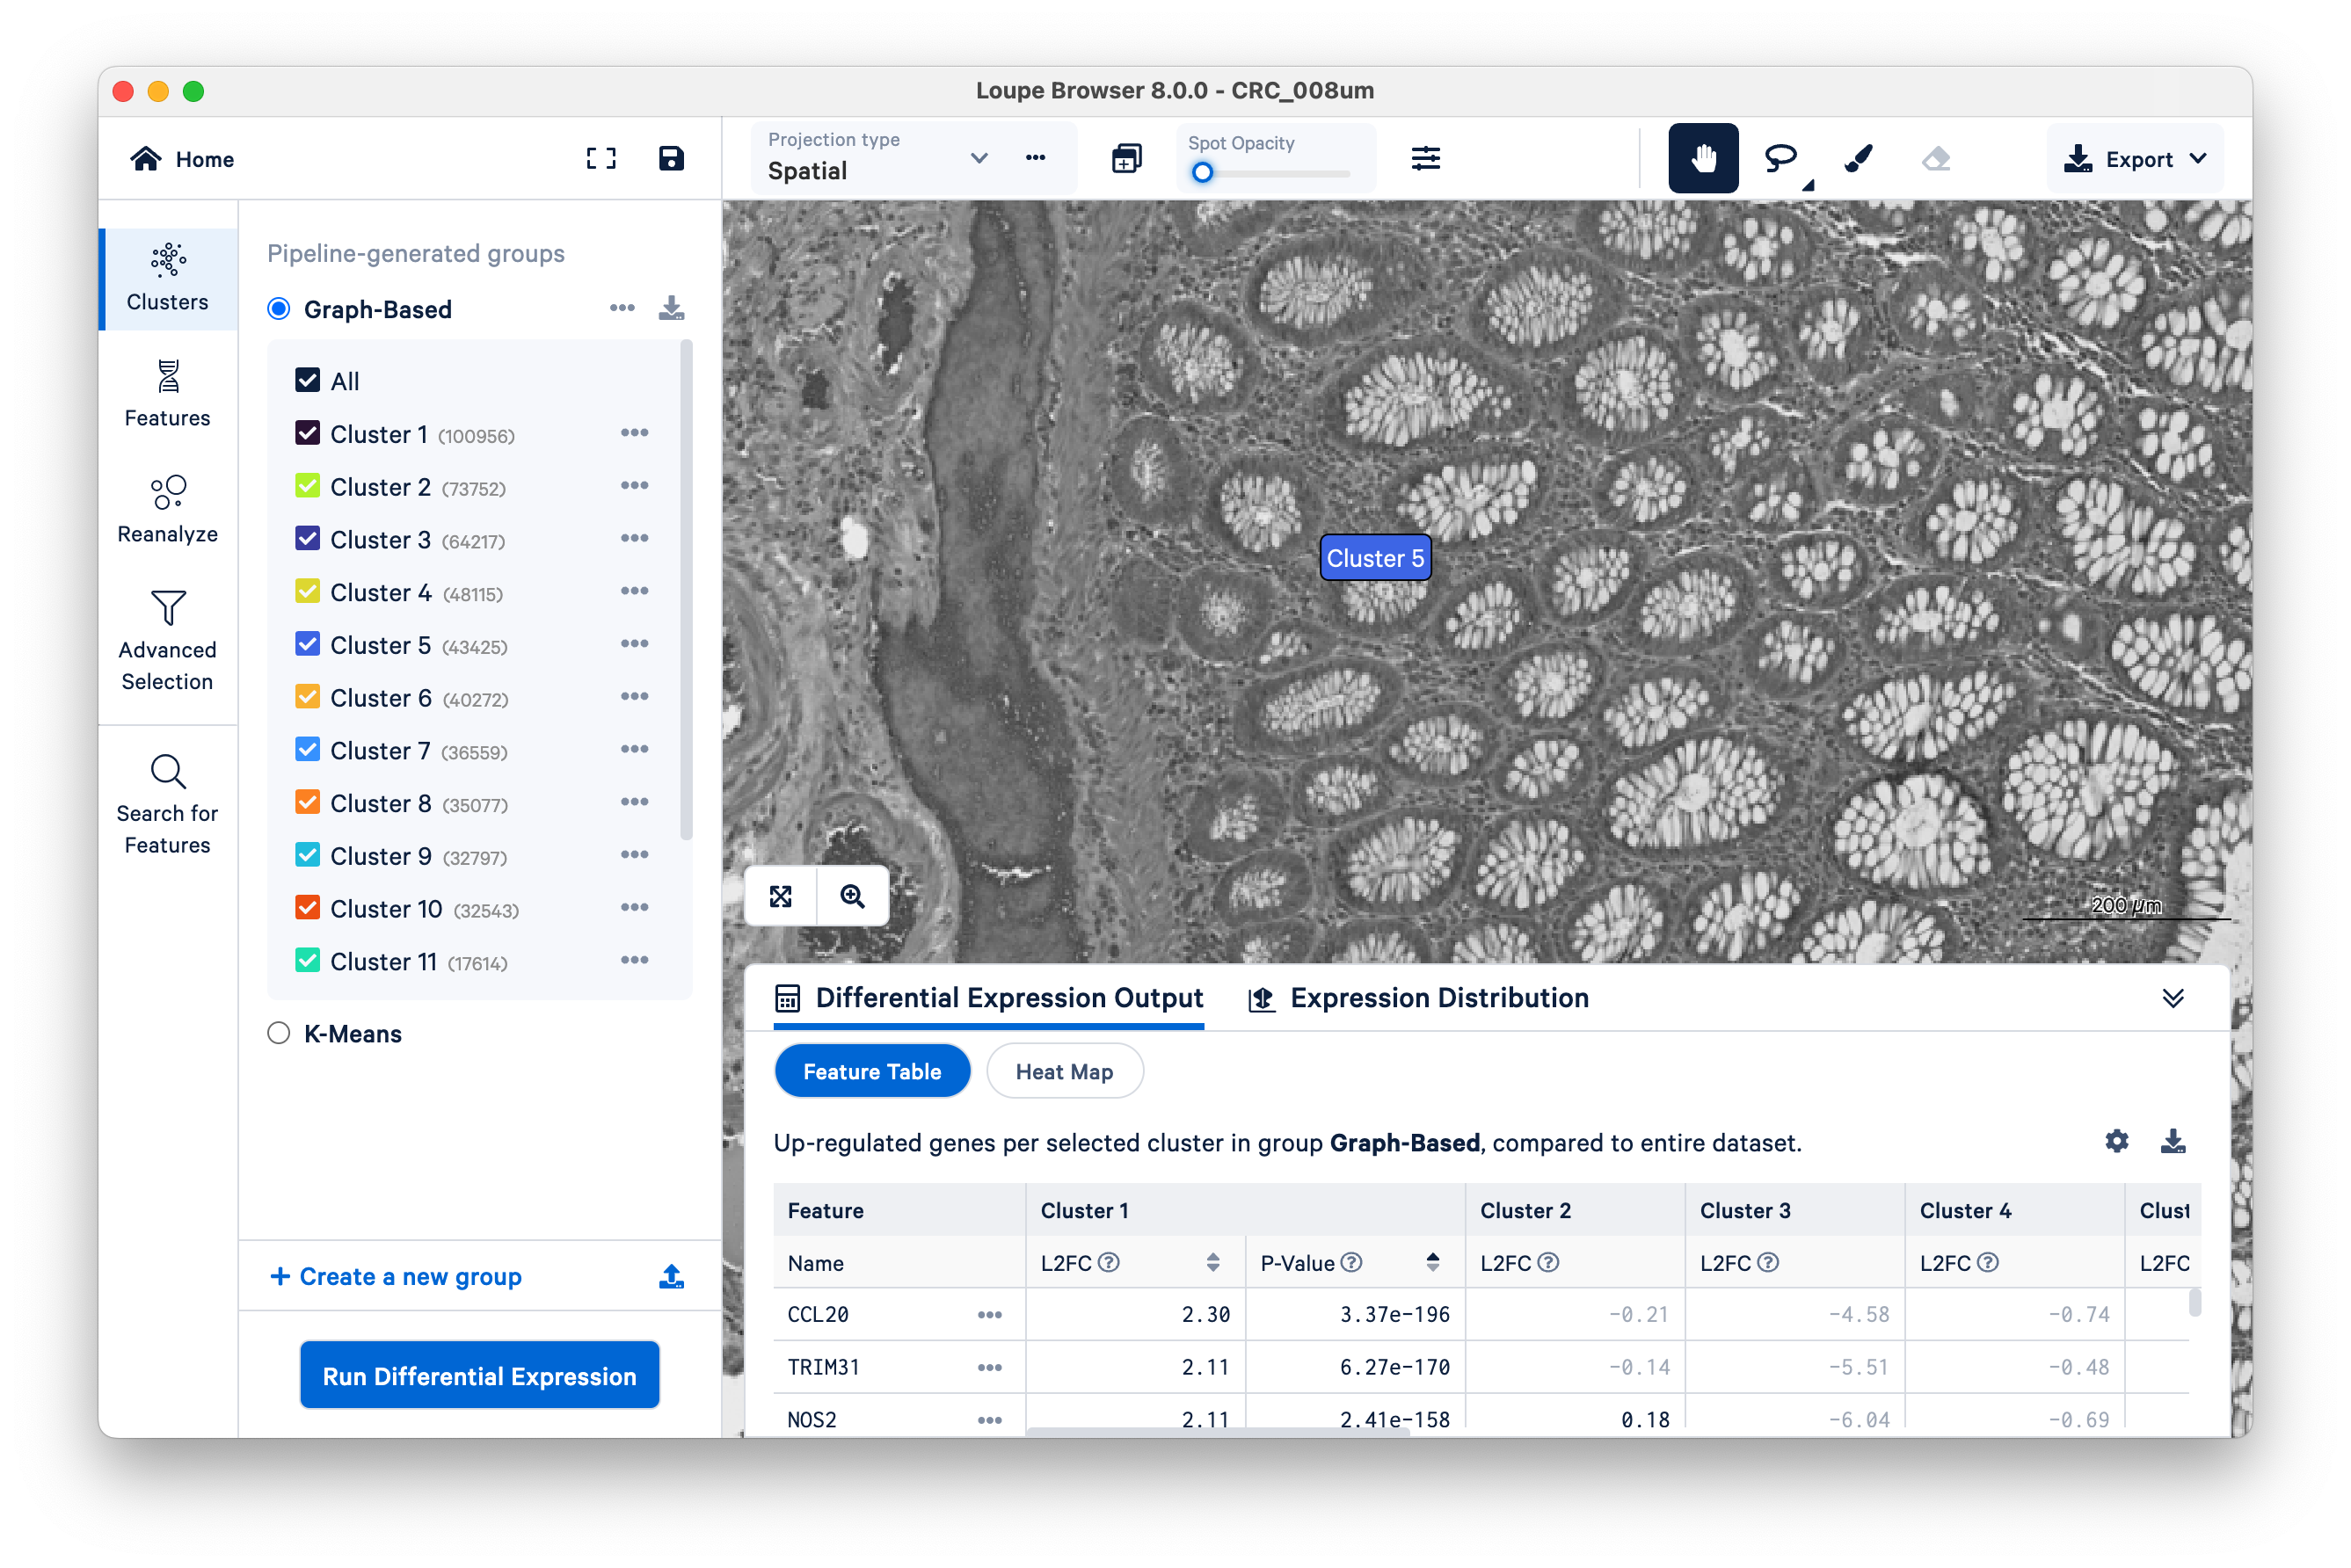Viewport: 2351px width, 1568px height.
Task: Activate the hand pan tool
Action: [1703, 158]
